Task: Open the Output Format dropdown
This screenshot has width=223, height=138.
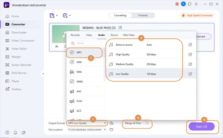Action: click(x=87, y=123)
